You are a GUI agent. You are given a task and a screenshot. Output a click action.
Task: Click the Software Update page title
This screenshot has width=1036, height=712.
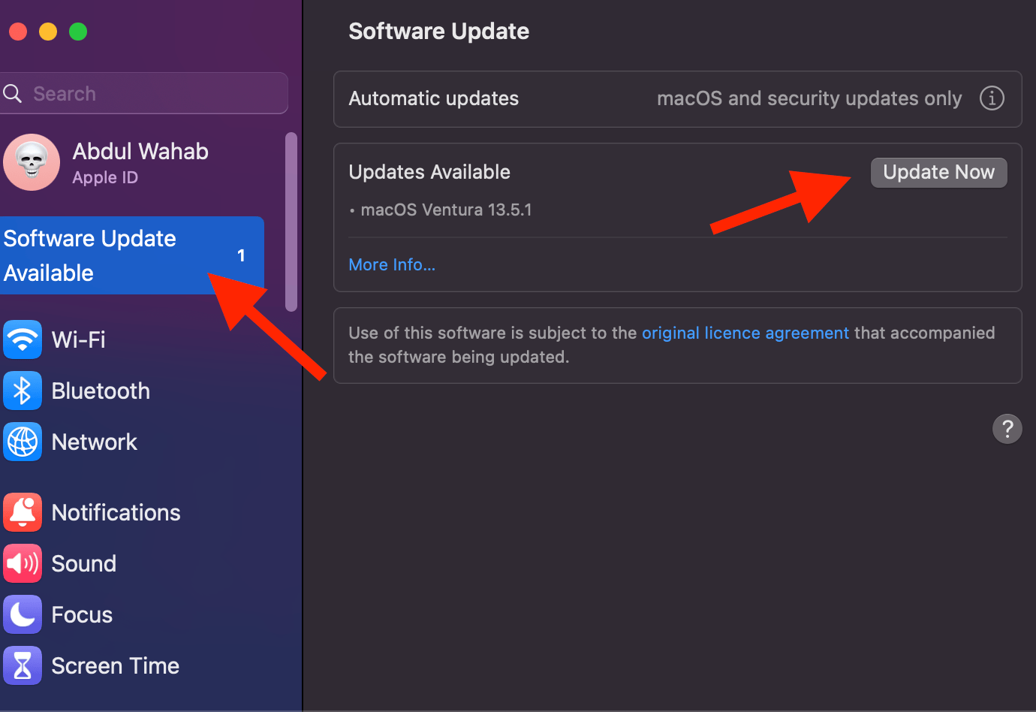pyautogui.click(x=439, y=31)
